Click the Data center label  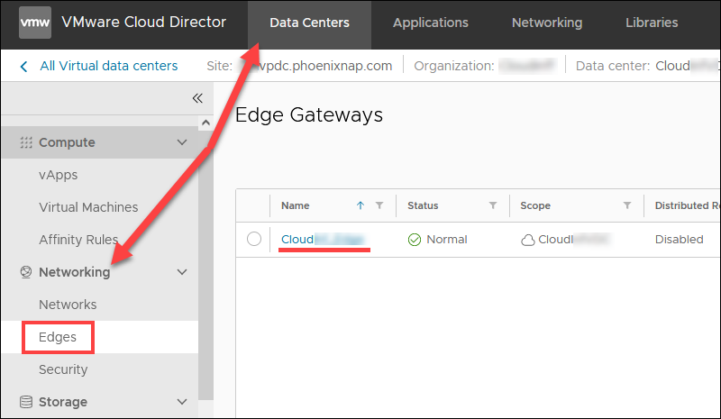pos(613,67)
